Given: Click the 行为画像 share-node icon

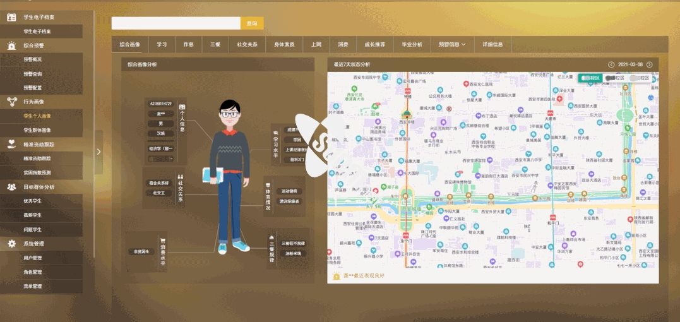Looking at the screenshot, I should pyautogui.click(x=11, y=102).
